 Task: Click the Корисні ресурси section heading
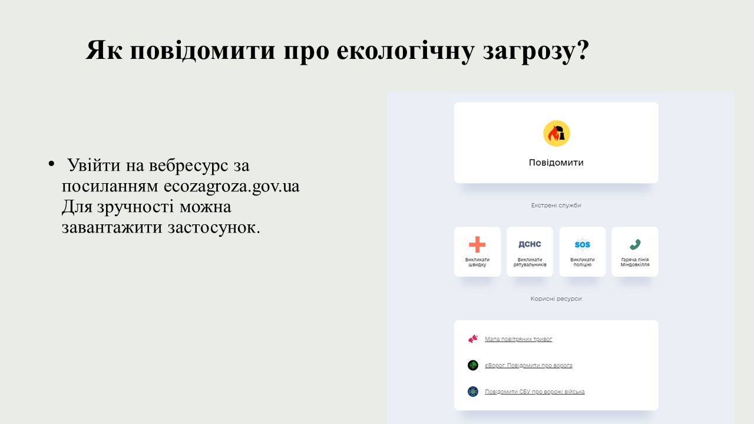click(556, 299)
